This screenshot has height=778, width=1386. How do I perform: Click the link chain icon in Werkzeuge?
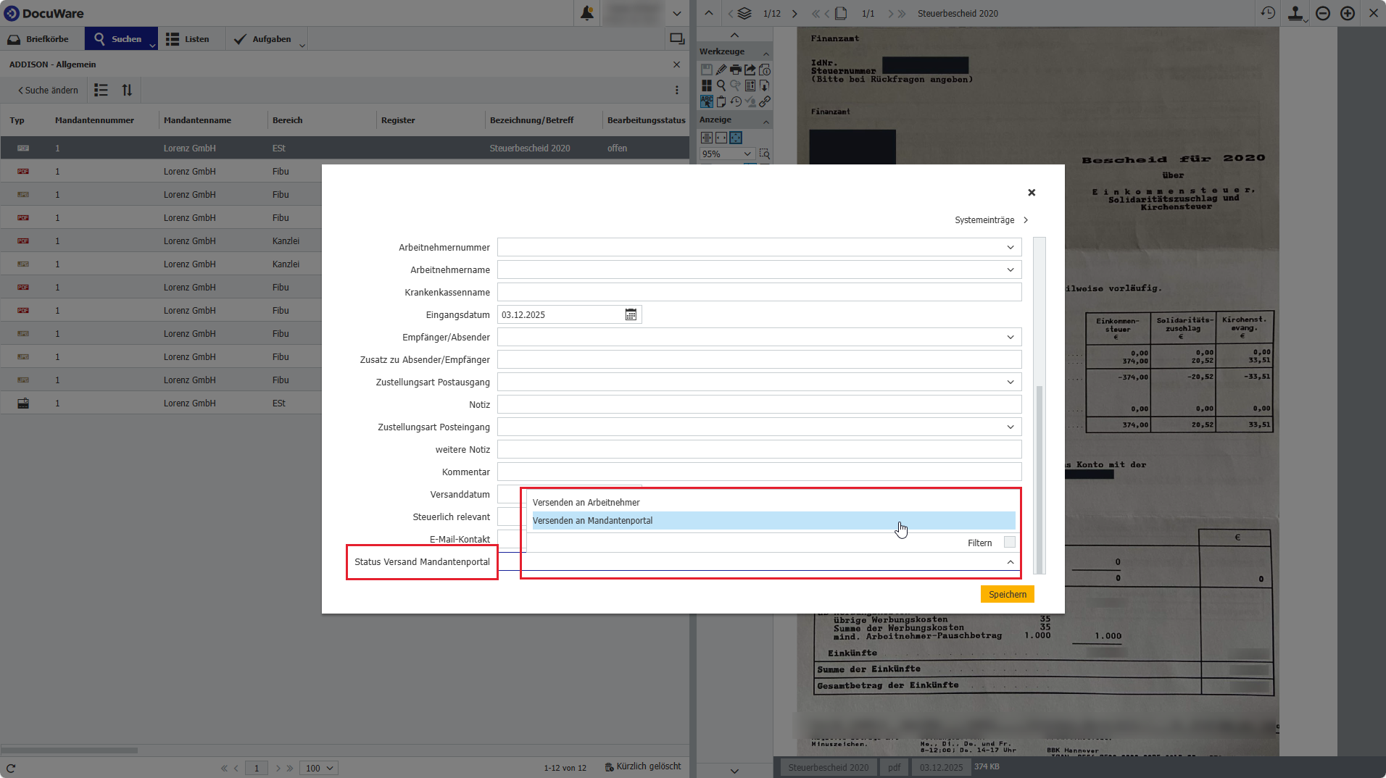(x=765, y=101)
